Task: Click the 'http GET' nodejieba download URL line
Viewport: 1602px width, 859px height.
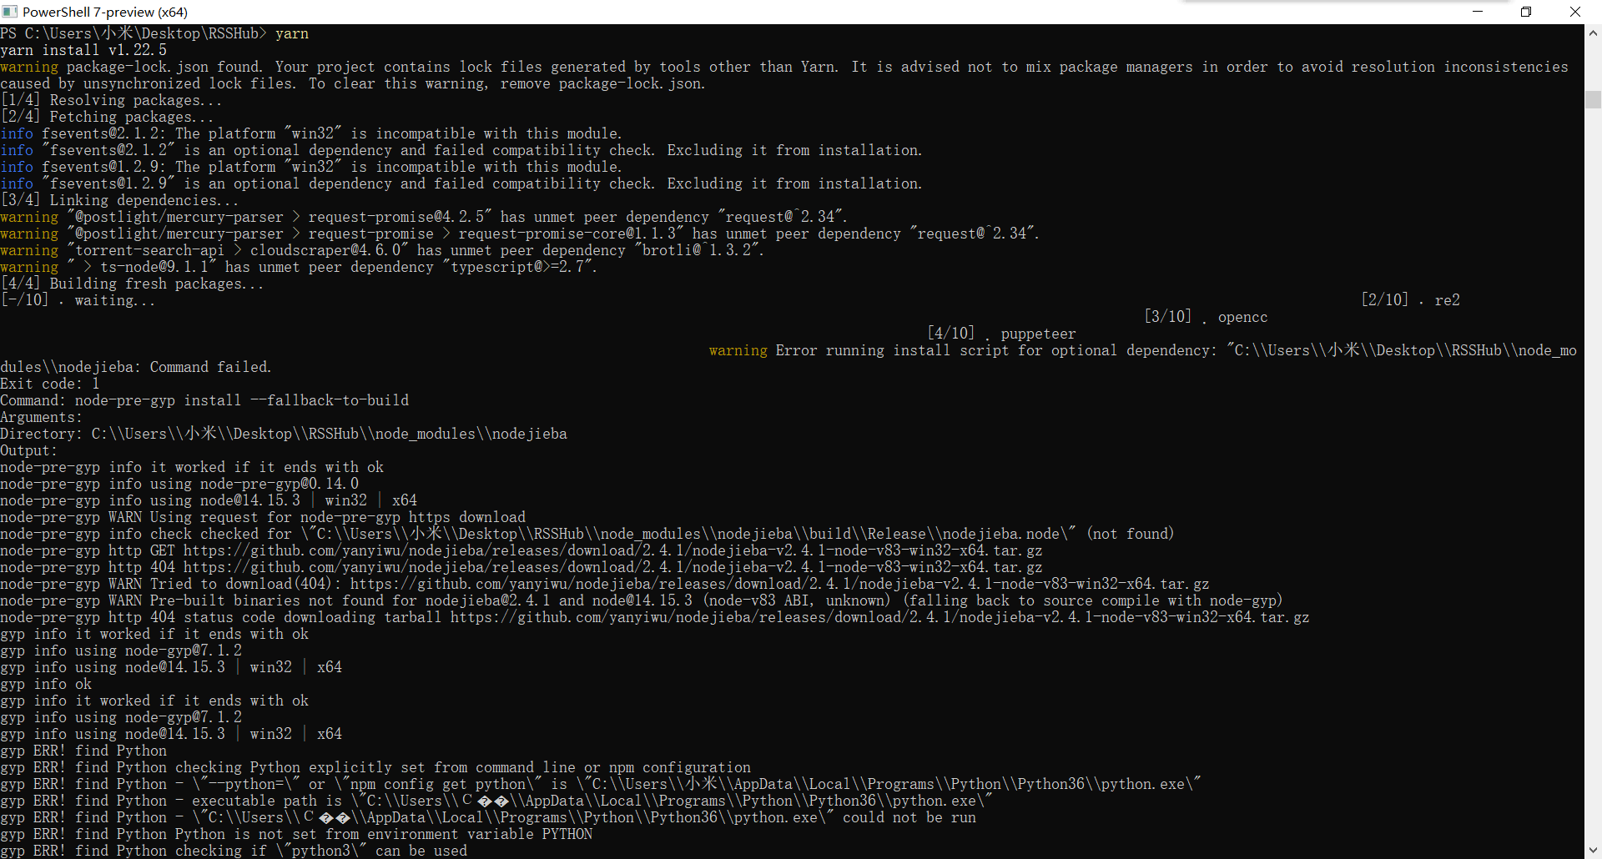Action: pyautogui.click(x=521, y=550)
